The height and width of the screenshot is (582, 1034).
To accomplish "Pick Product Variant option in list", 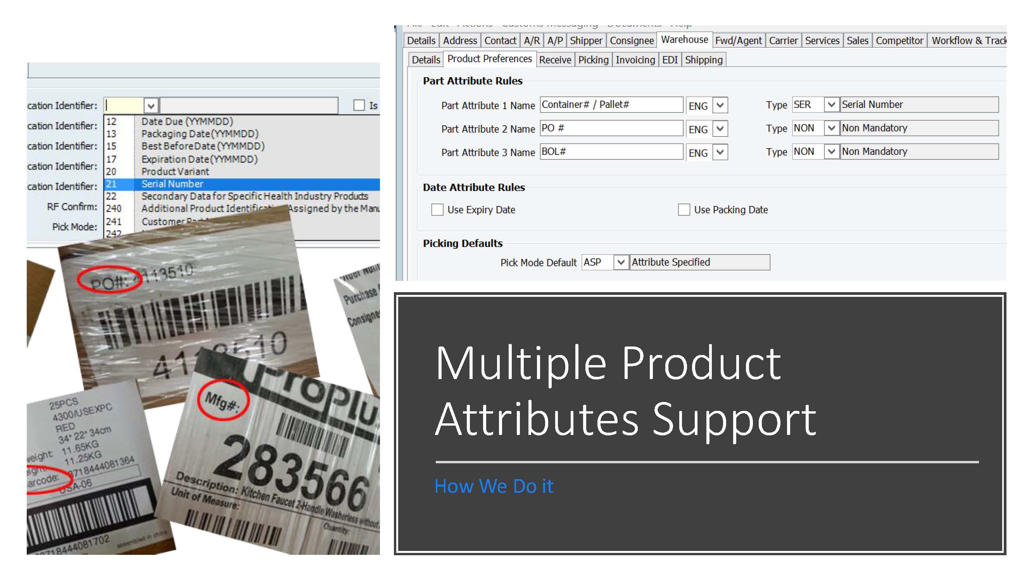I will point(175,171).
